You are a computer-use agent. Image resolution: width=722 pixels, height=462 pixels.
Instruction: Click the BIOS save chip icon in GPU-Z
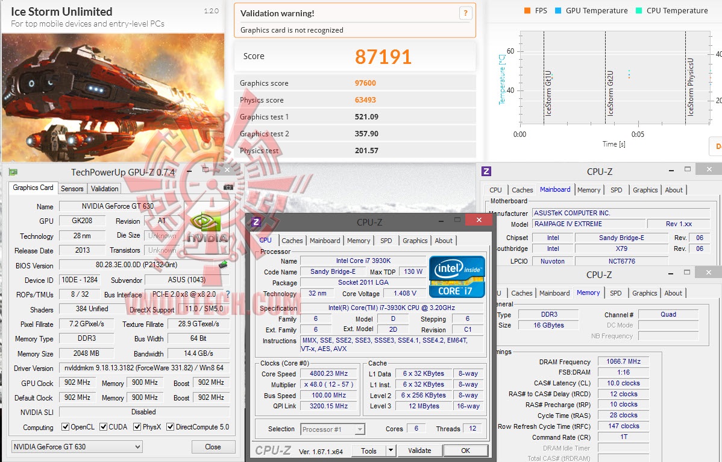224,264
